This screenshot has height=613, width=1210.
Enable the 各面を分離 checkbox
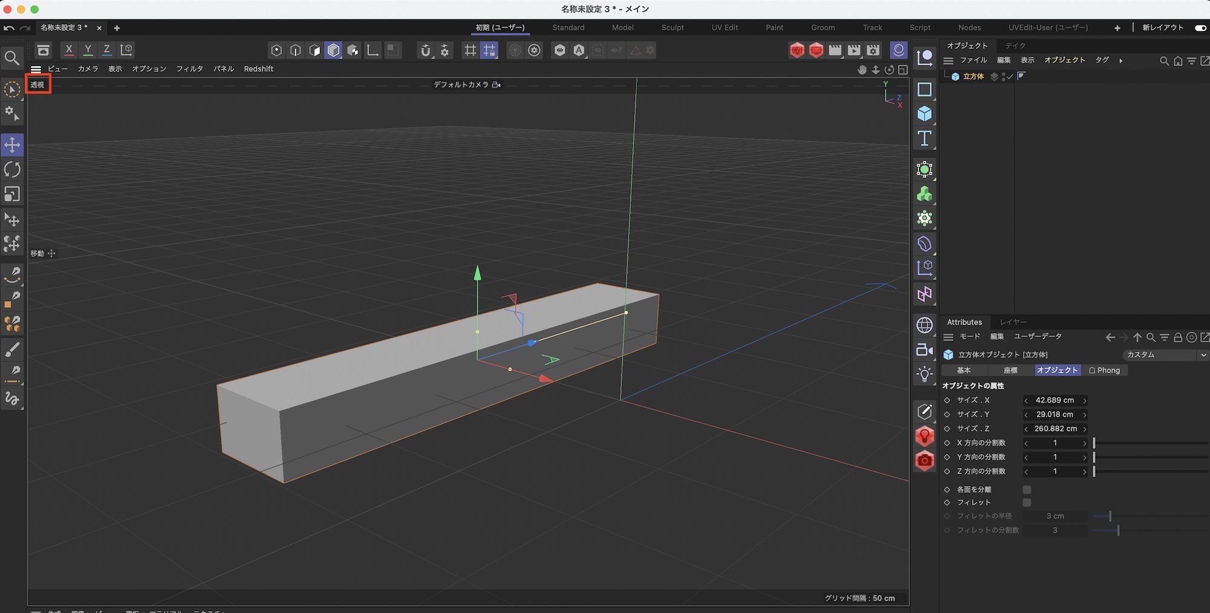1027,490
